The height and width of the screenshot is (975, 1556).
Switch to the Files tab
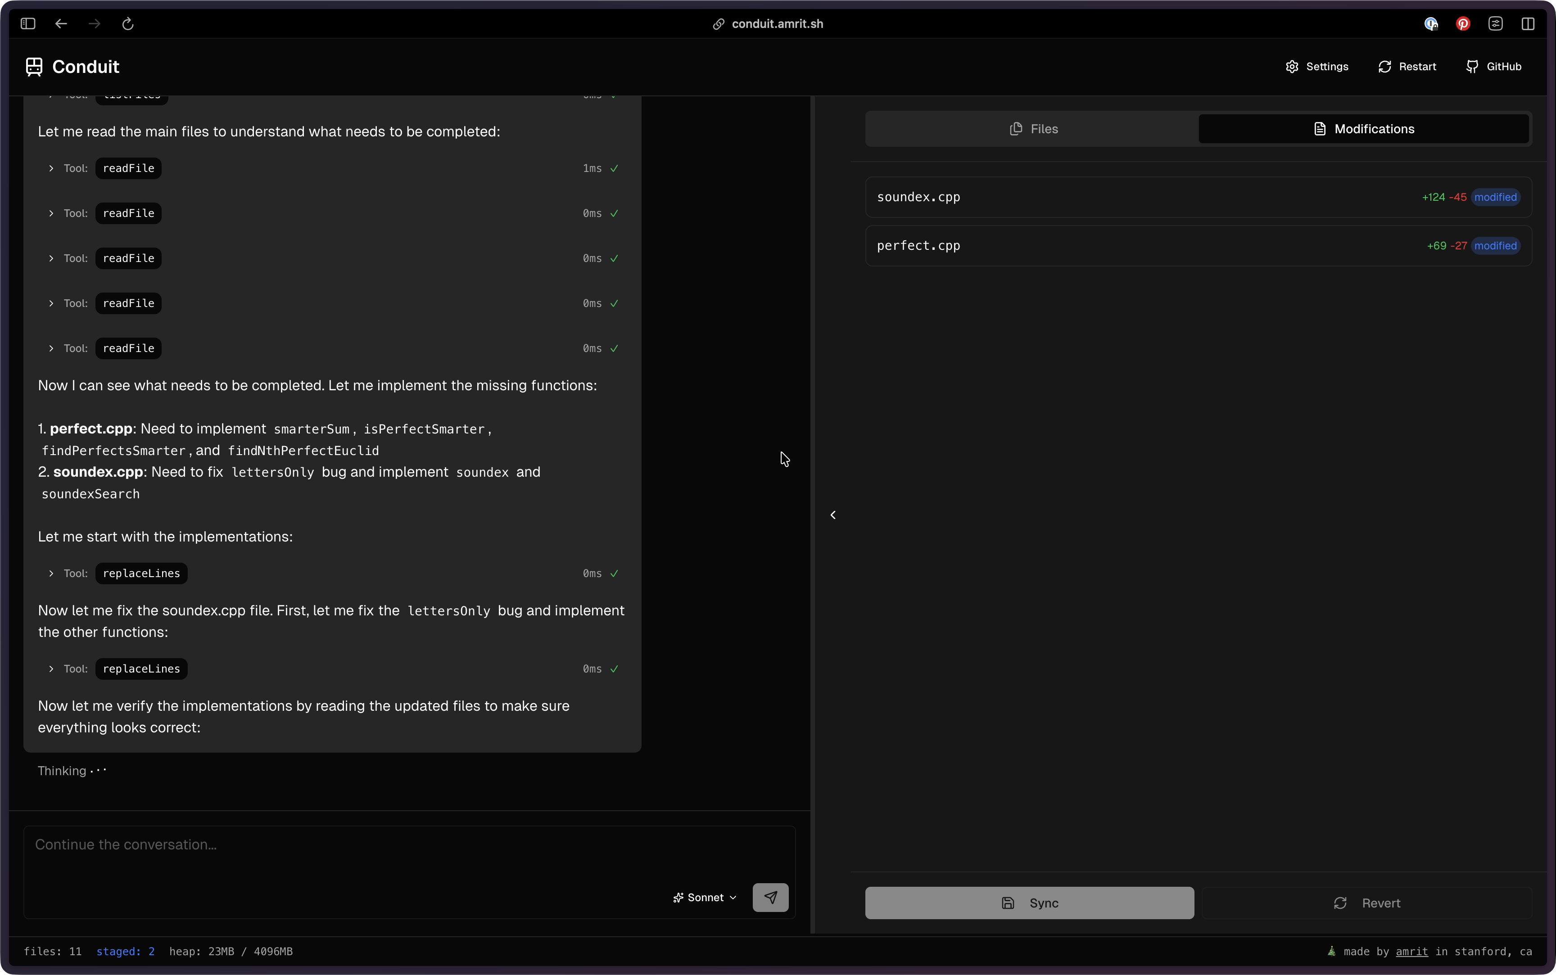(1033, 129)
